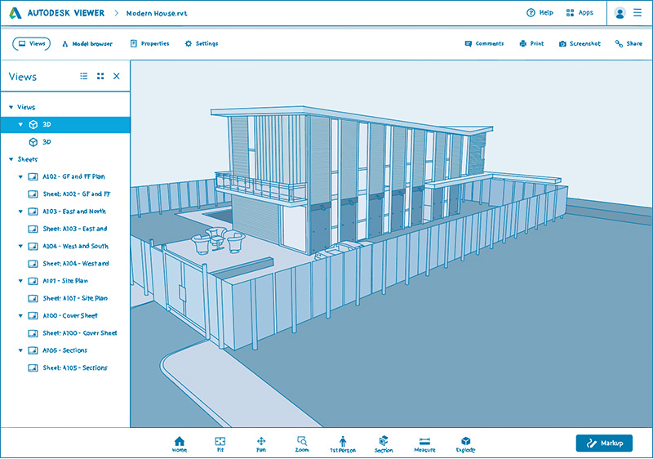
Task: Select the Fit to view tool
Action: (x=220, y=443)
